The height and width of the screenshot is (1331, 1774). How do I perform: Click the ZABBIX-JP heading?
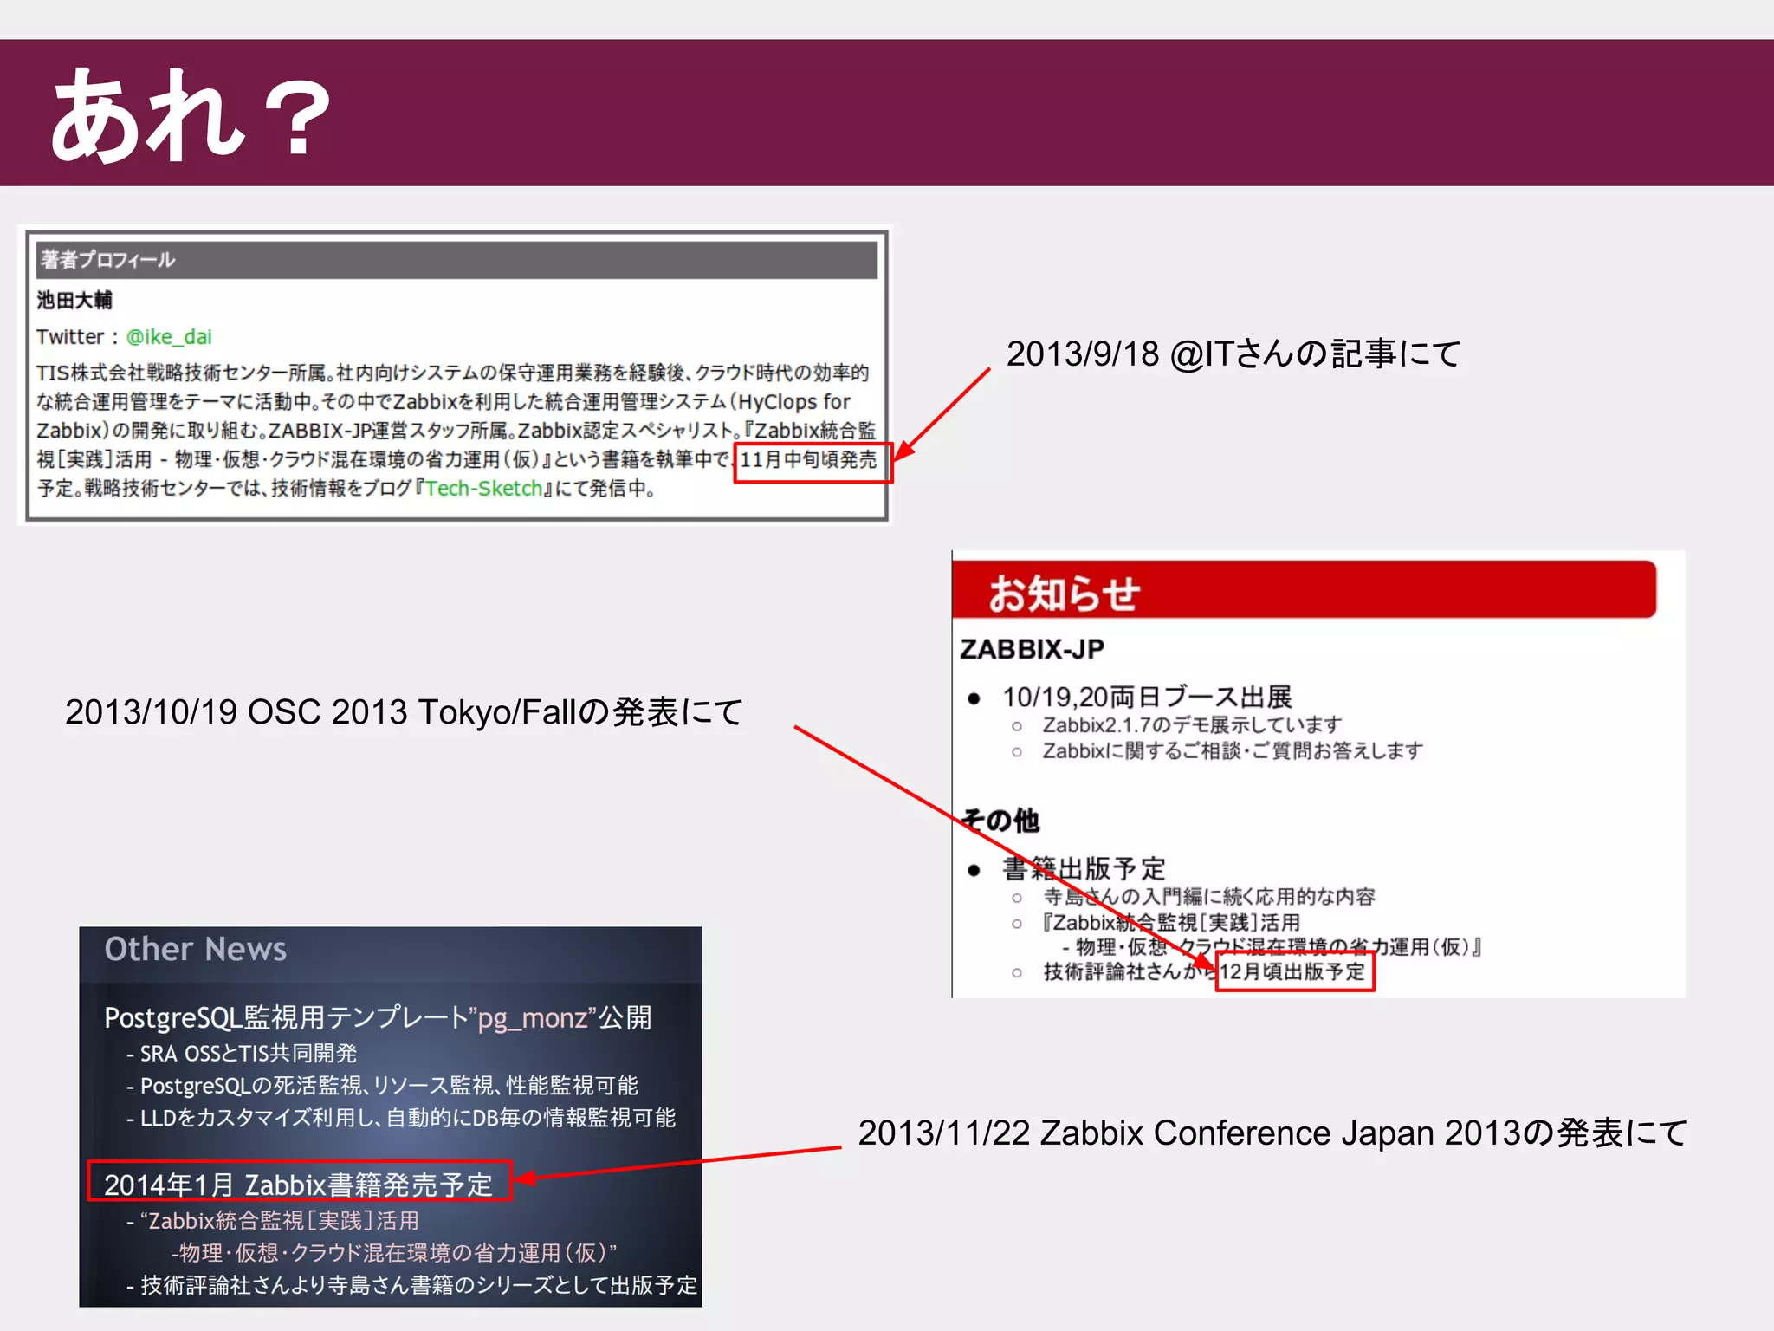tap(1033, 649)
